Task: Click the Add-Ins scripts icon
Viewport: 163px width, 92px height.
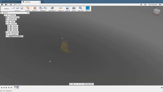Action: pos(80,8)
